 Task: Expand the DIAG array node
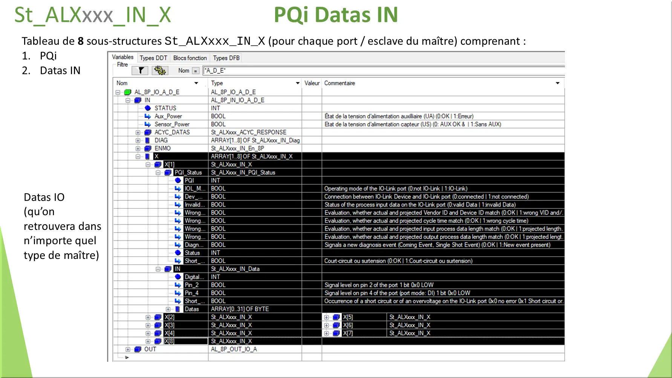[x=138, y=141]
